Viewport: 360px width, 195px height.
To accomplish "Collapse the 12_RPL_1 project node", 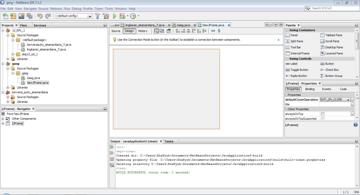I will pos(3,30).
